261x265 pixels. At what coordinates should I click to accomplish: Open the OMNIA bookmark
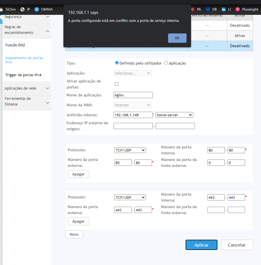[44, 9]
